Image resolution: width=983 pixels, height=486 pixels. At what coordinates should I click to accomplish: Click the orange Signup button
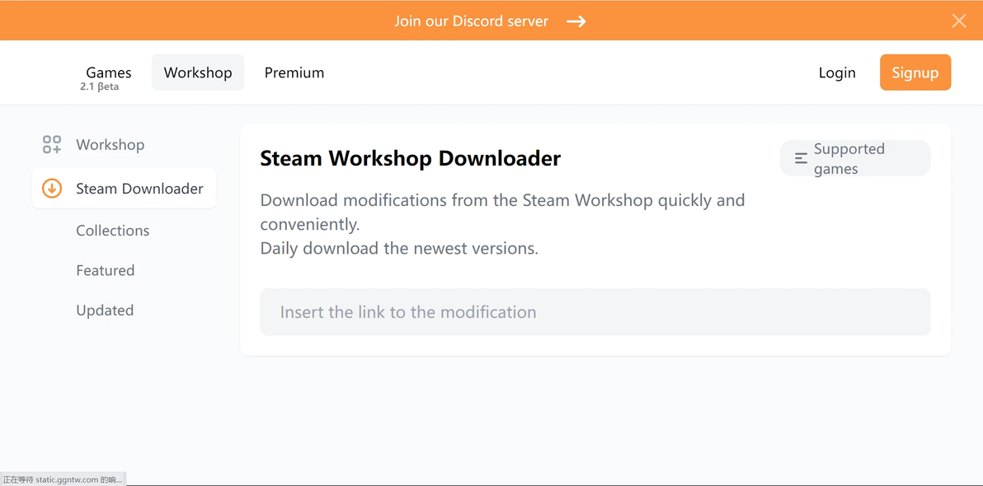(x=915, y=72)
